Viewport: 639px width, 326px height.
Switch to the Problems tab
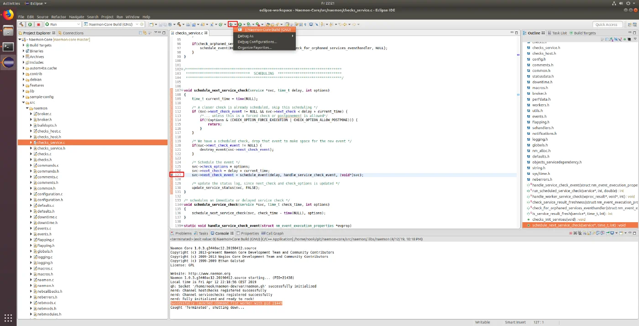(182, 233)
